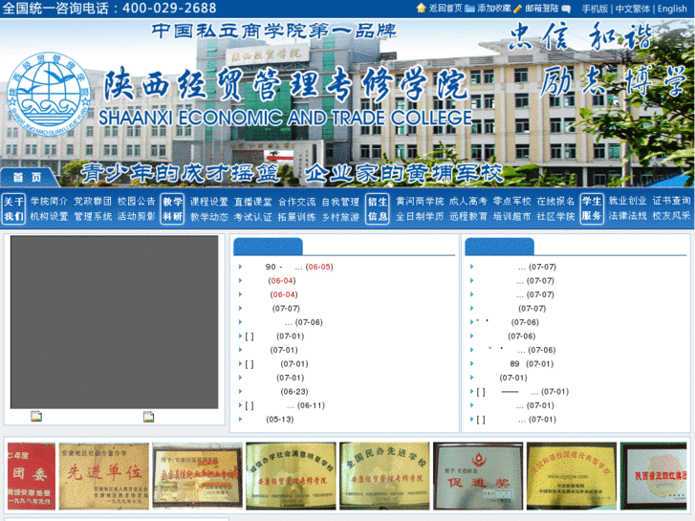Open 全日制学历 in the navigation
695x521 pixels.
pos(420,216)
